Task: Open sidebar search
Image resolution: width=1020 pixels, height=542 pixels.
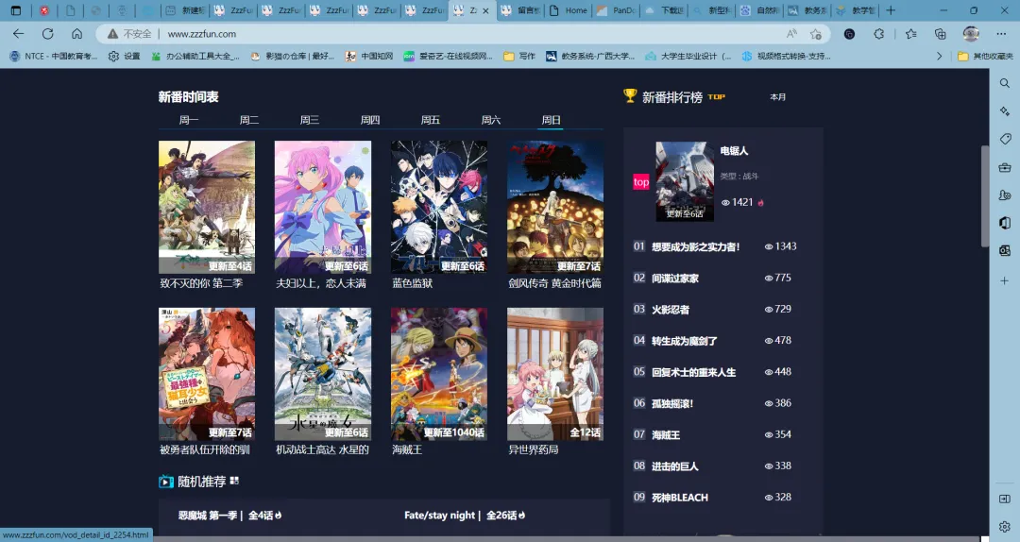Action: (x=1004, y=83)
